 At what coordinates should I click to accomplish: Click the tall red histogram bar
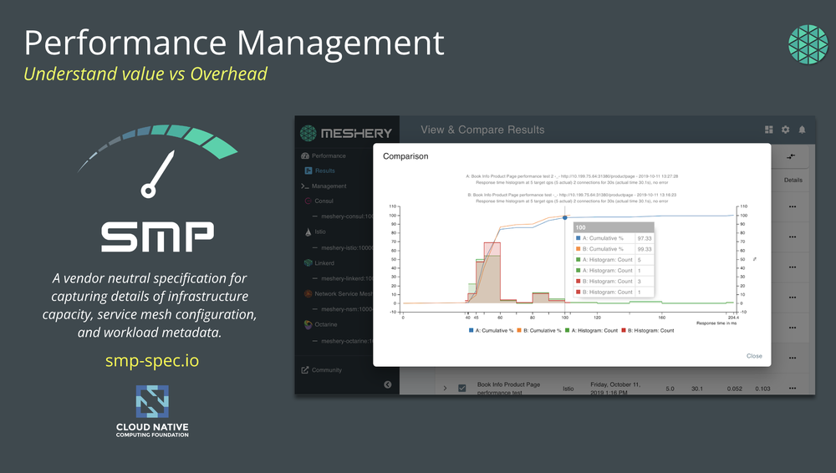pyautogui.click(x=492, y=272)
